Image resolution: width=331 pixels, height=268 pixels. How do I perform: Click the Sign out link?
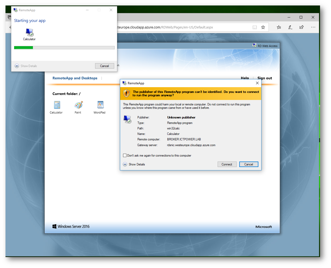pyautogui.click(x=265, y=78)
